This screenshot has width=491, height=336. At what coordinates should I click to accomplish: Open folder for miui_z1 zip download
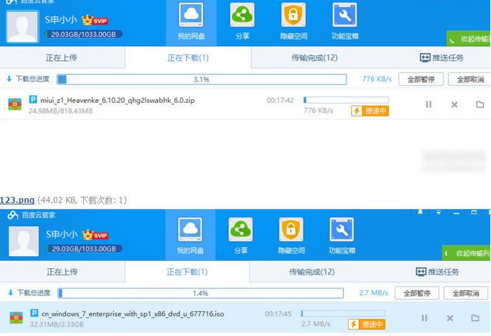(480, 104)
